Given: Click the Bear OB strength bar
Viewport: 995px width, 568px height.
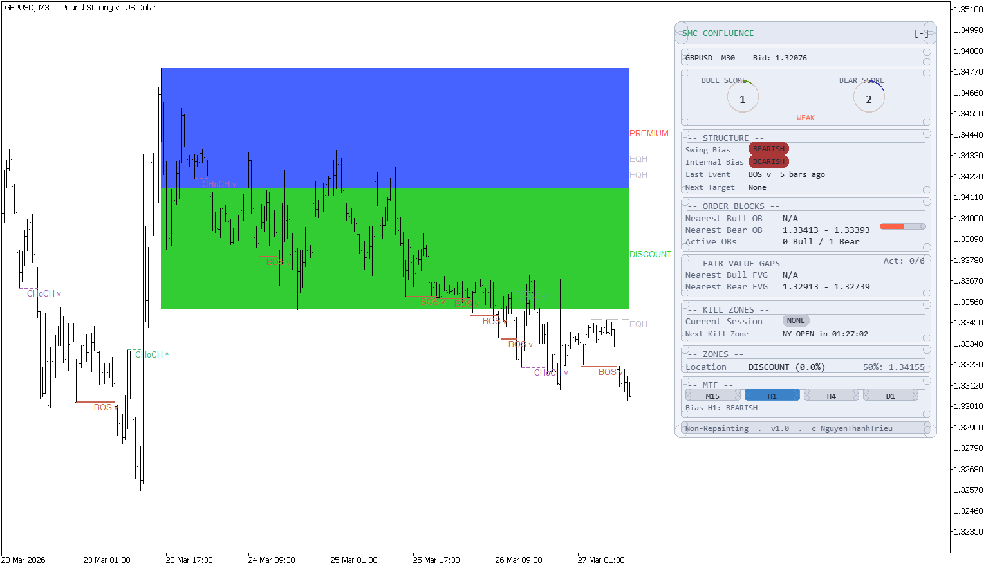Looking at the screenshot, I should (x=903, y=226).
